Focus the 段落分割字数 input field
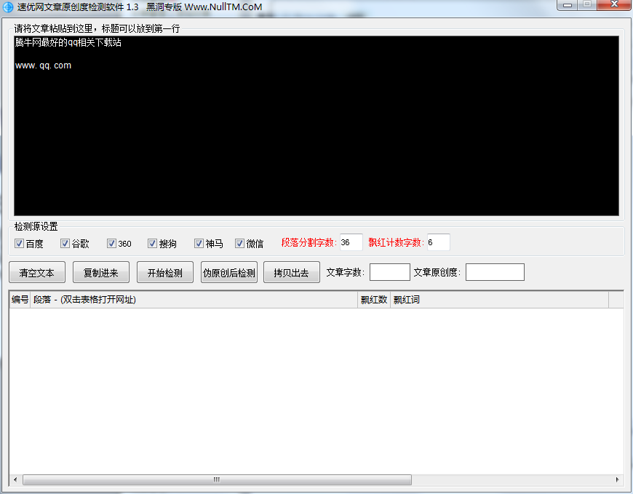This screenshot has width=633, height=494. point(351,242)
